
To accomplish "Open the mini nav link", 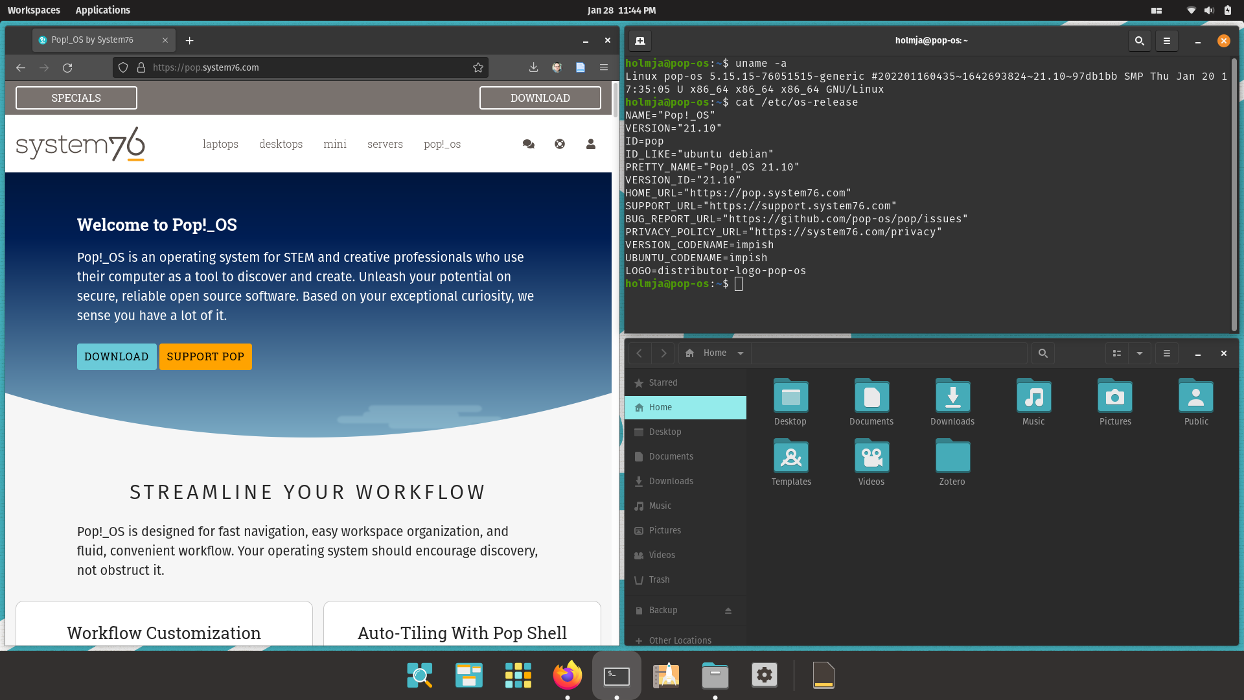I will (x=335, y=144).
